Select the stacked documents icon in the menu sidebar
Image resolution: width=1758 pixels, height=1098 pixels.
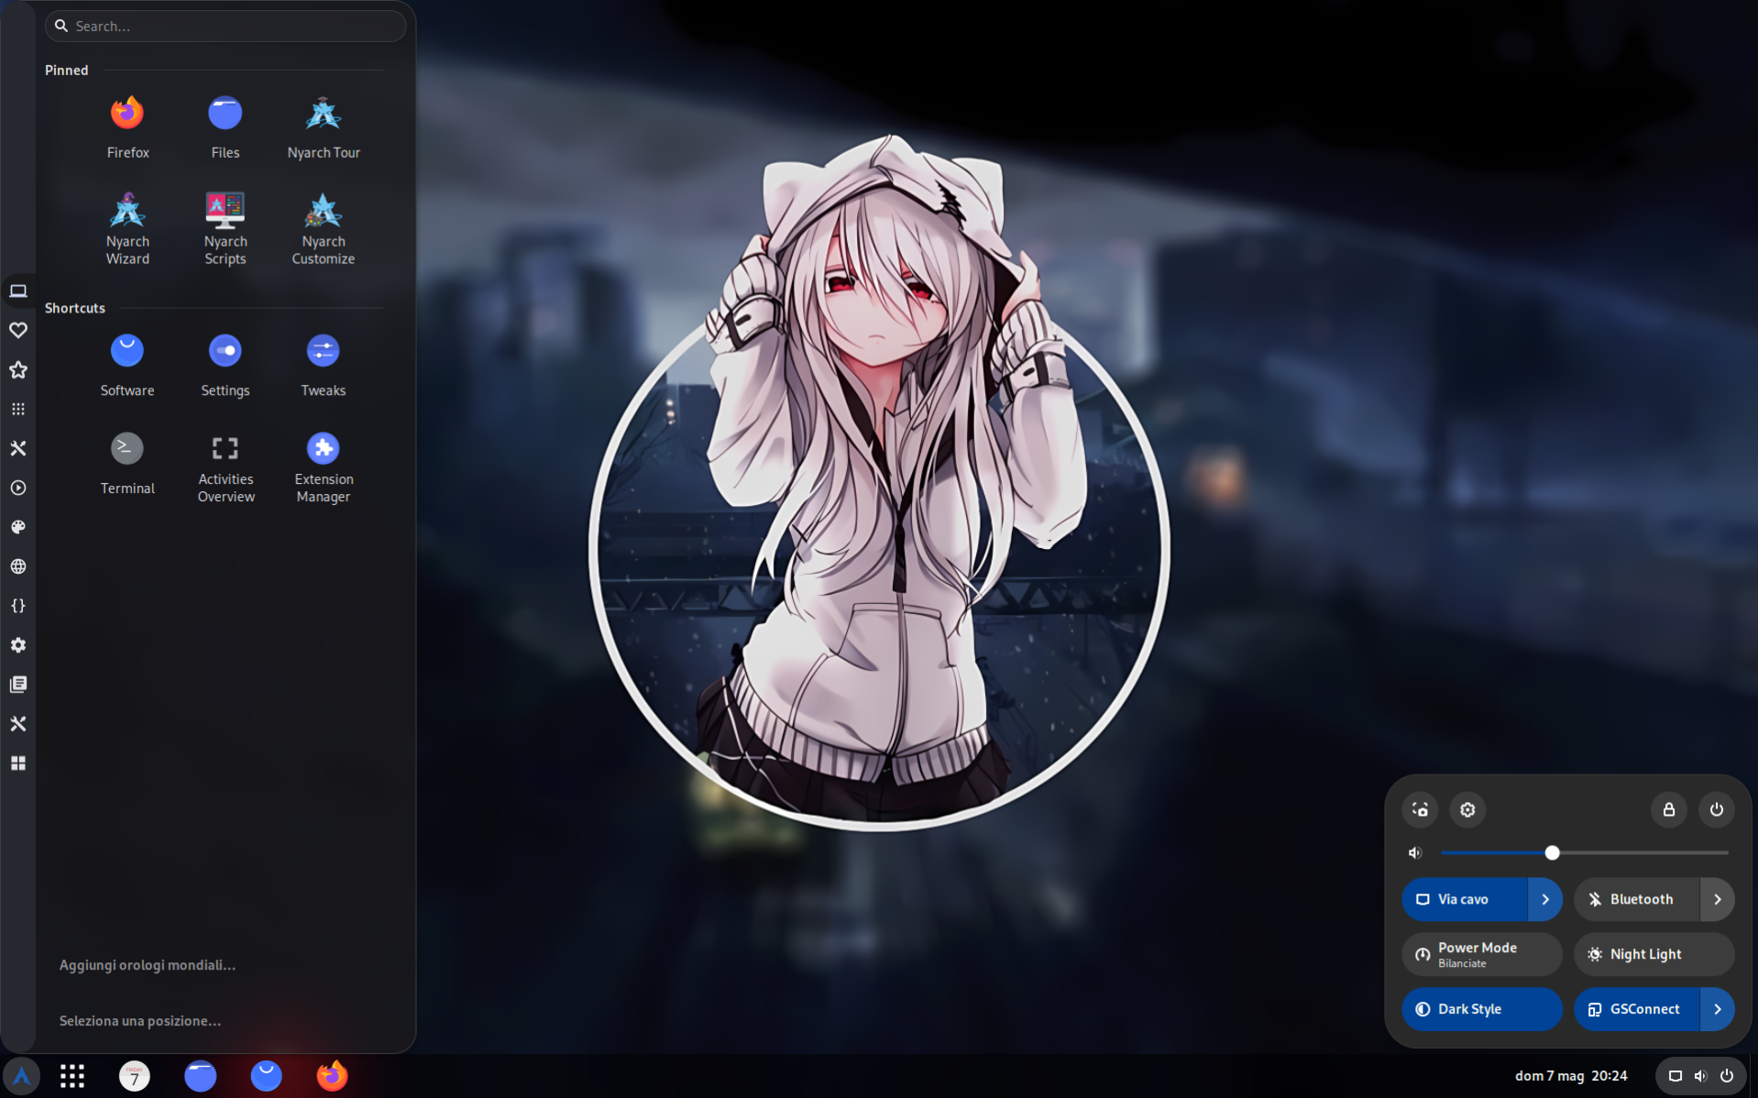click(18, 685)
